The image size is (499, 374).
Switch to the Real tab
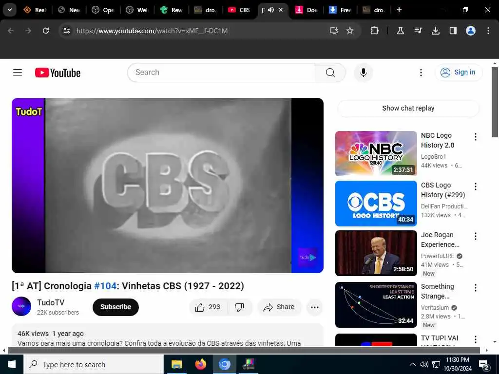point(35,10)
